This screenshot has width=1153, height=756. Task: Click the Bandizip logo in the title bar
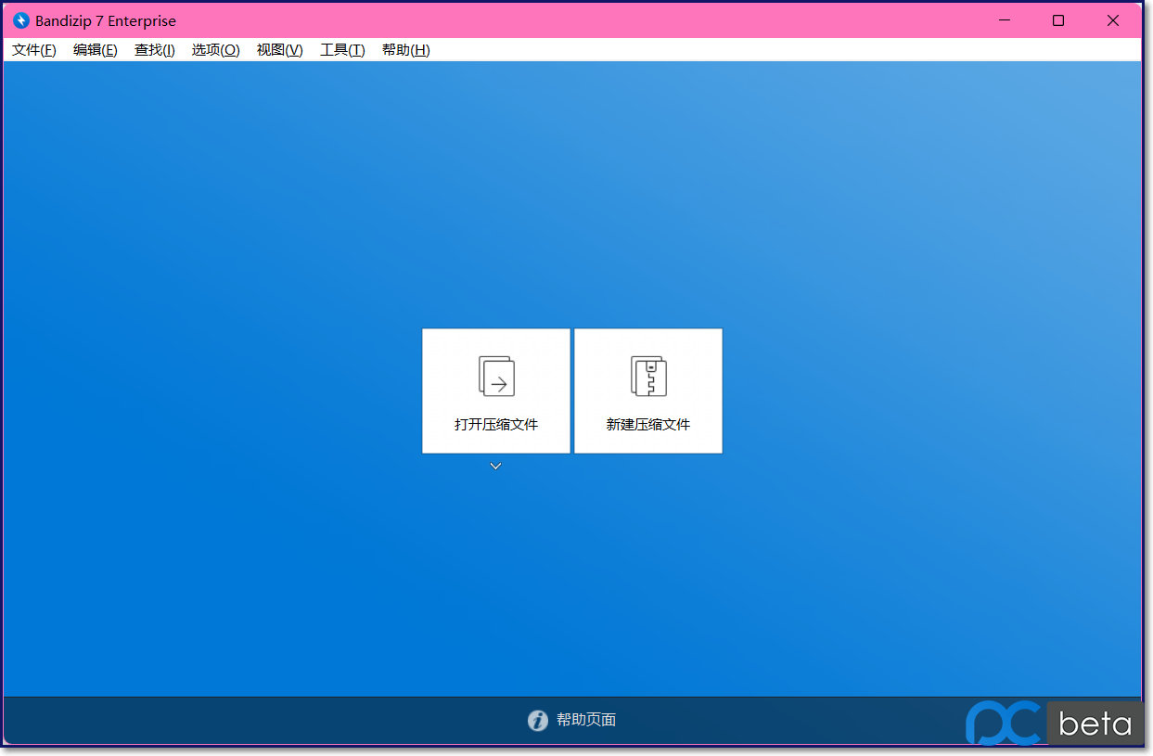21,20
